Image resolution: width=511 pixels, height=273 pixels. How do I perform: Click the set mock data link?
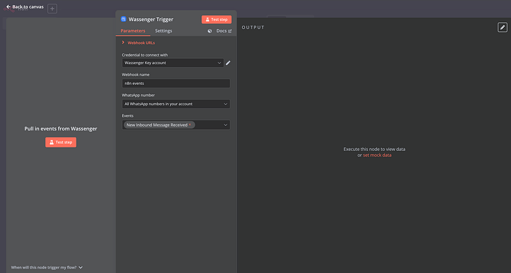tap(377, 155)
